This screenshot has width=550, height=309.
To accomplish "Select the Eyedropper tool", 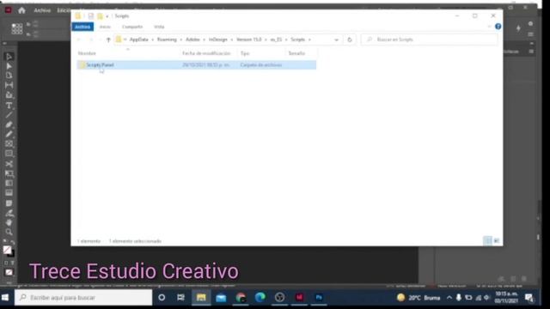I will (x=9, y=213).
